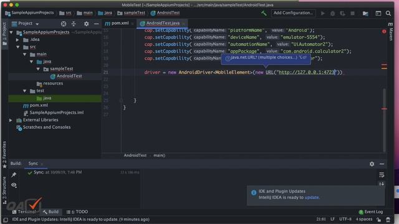Open the Project Structure icon in toolbar
Screen dimensions: 399x224
[365, 14]
